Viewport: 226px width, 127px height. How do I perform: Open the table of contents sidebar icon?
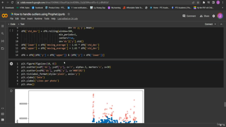click(2, 26)
